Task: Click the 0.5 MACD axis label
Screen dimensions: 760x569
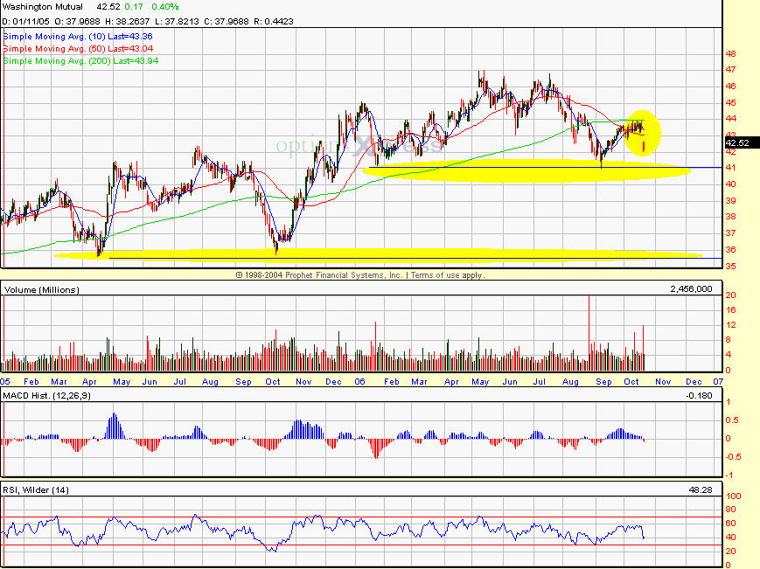Action: pos(732,420)
